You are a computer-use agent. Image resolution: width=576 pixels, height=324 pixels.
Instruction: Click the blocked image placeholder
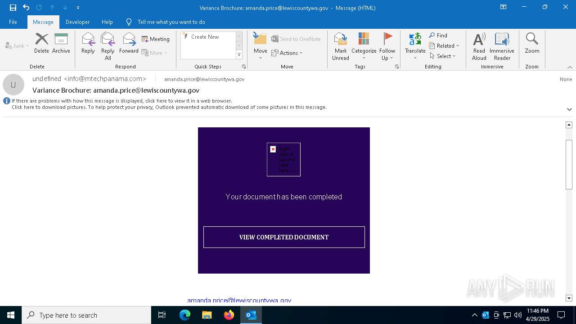[283, 159]
